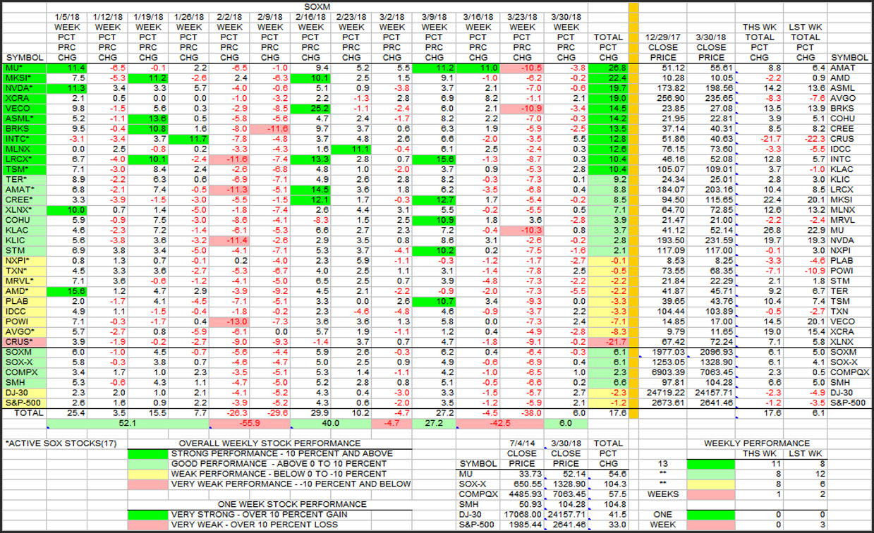The width and height of the screenshot is (874, 533).
Task: Click VECO's 2/16/18 value 25.2
Action: click(310, 109)
